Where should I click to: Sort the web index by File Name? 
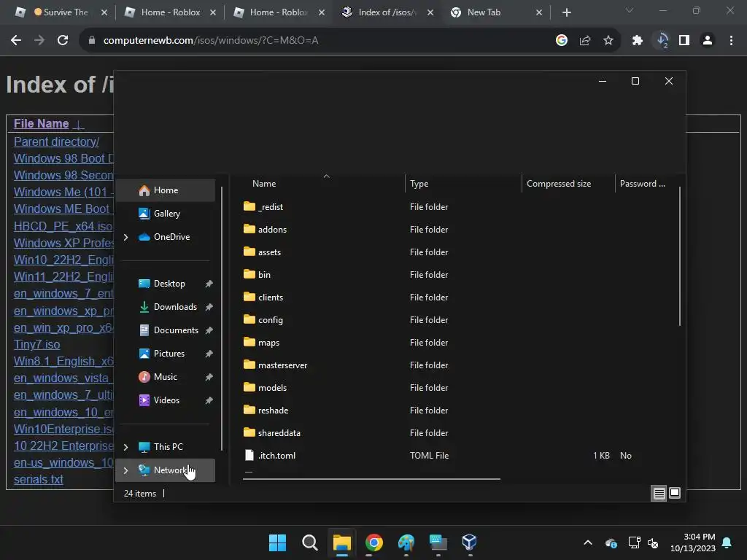[x=42, y=124]
